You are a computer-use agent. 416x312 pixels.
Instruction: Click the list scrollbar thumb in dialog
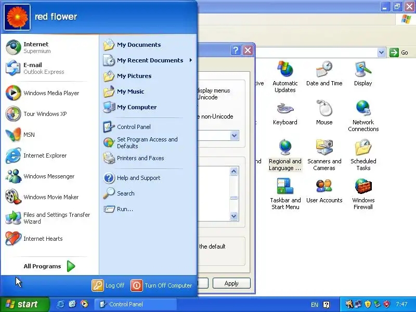point(233,198)
